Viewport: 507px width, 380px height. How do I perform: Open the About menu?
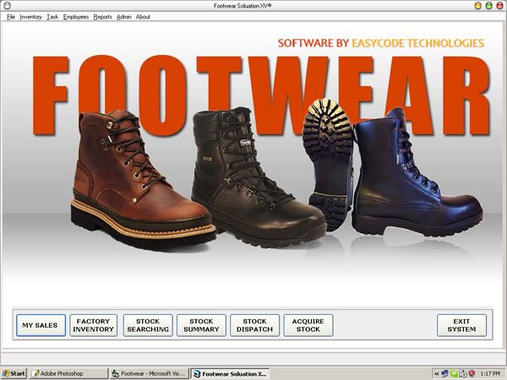[x=144, y=16]
